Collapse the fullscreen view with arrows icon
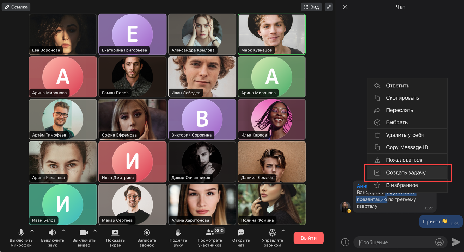The height and width of the screenshot is (252, 464). tap(329, 7)
